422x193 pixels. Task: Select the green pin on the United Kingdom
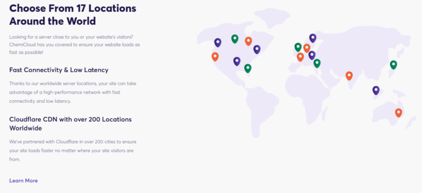pos(298,47)
